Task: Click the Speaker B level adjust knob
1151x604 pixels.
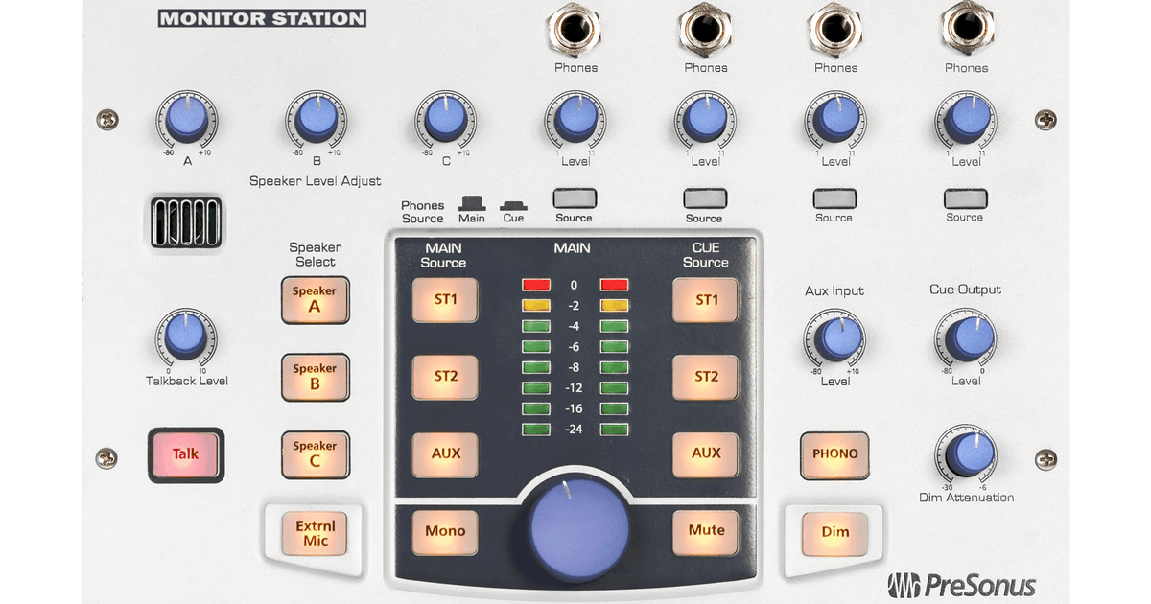Action: point(316,119)
